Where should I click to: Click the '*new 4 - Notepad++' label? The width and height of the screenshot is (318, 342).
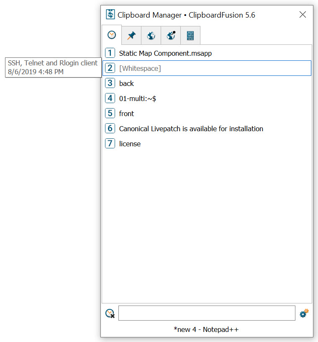pyautogui.click(x=206, y=329)
